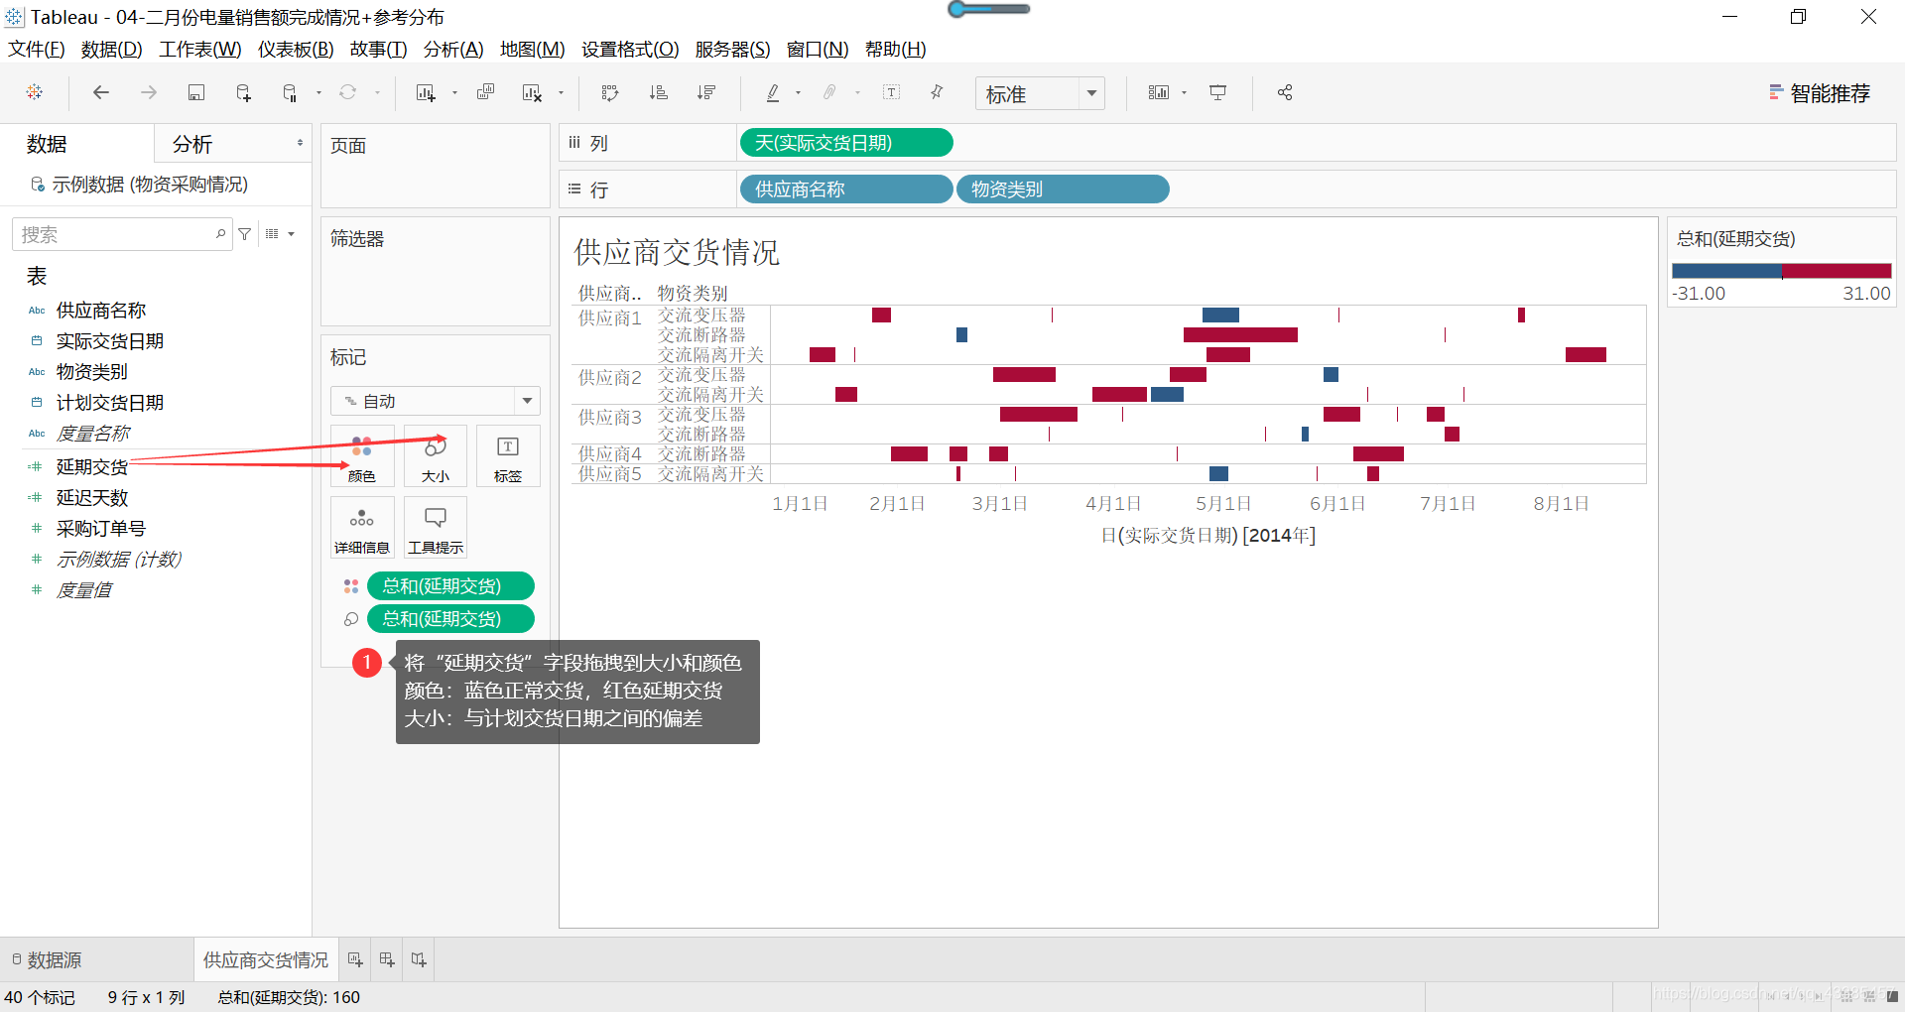
Task: Click the filter fields funnel icon
Action: point(245,234)
